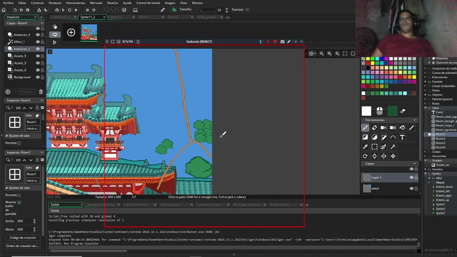
Task: Click the Mirror horizontal tool
Action: click(384, 156)
